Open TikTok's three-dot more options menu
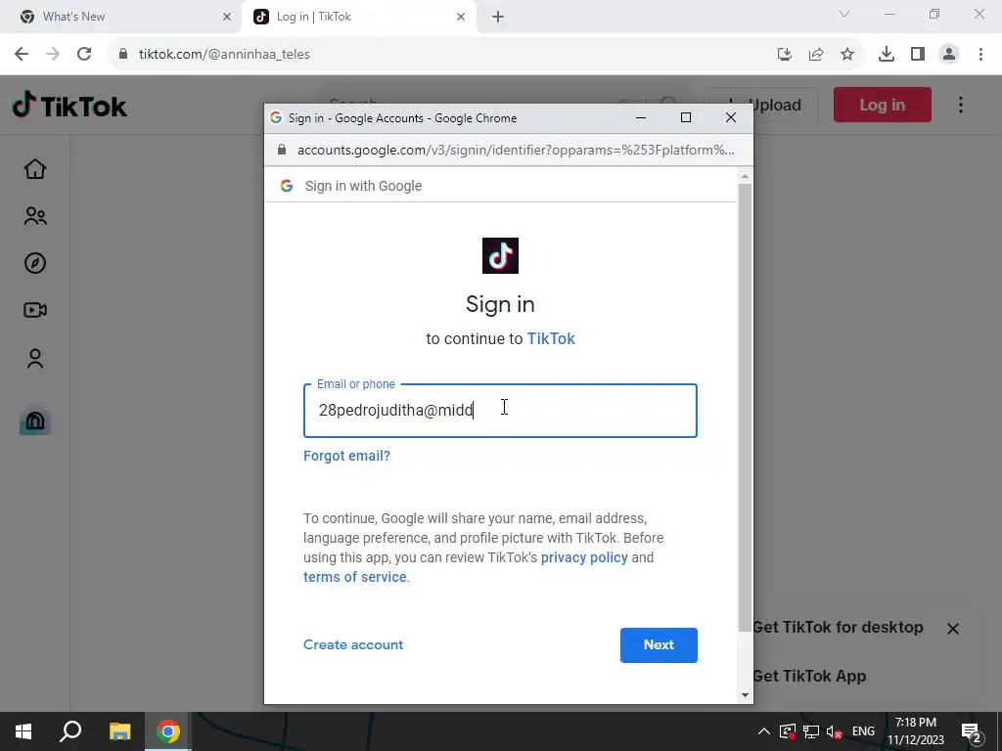 pyautogui.click(x=961, y=105)
